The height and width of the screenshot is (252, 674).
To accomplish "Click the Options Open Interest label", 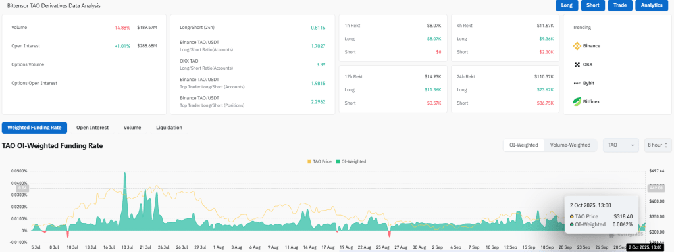I will (34, 83).
